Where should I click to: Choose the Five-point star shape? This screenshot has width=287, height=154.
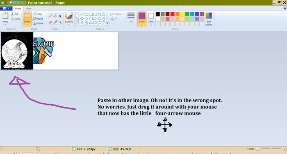pyautogui.click(x=87, y=23)
